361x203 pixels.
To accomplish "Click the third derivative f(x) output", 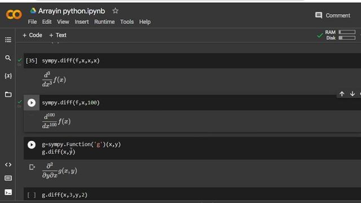I will tap(54, 80).
